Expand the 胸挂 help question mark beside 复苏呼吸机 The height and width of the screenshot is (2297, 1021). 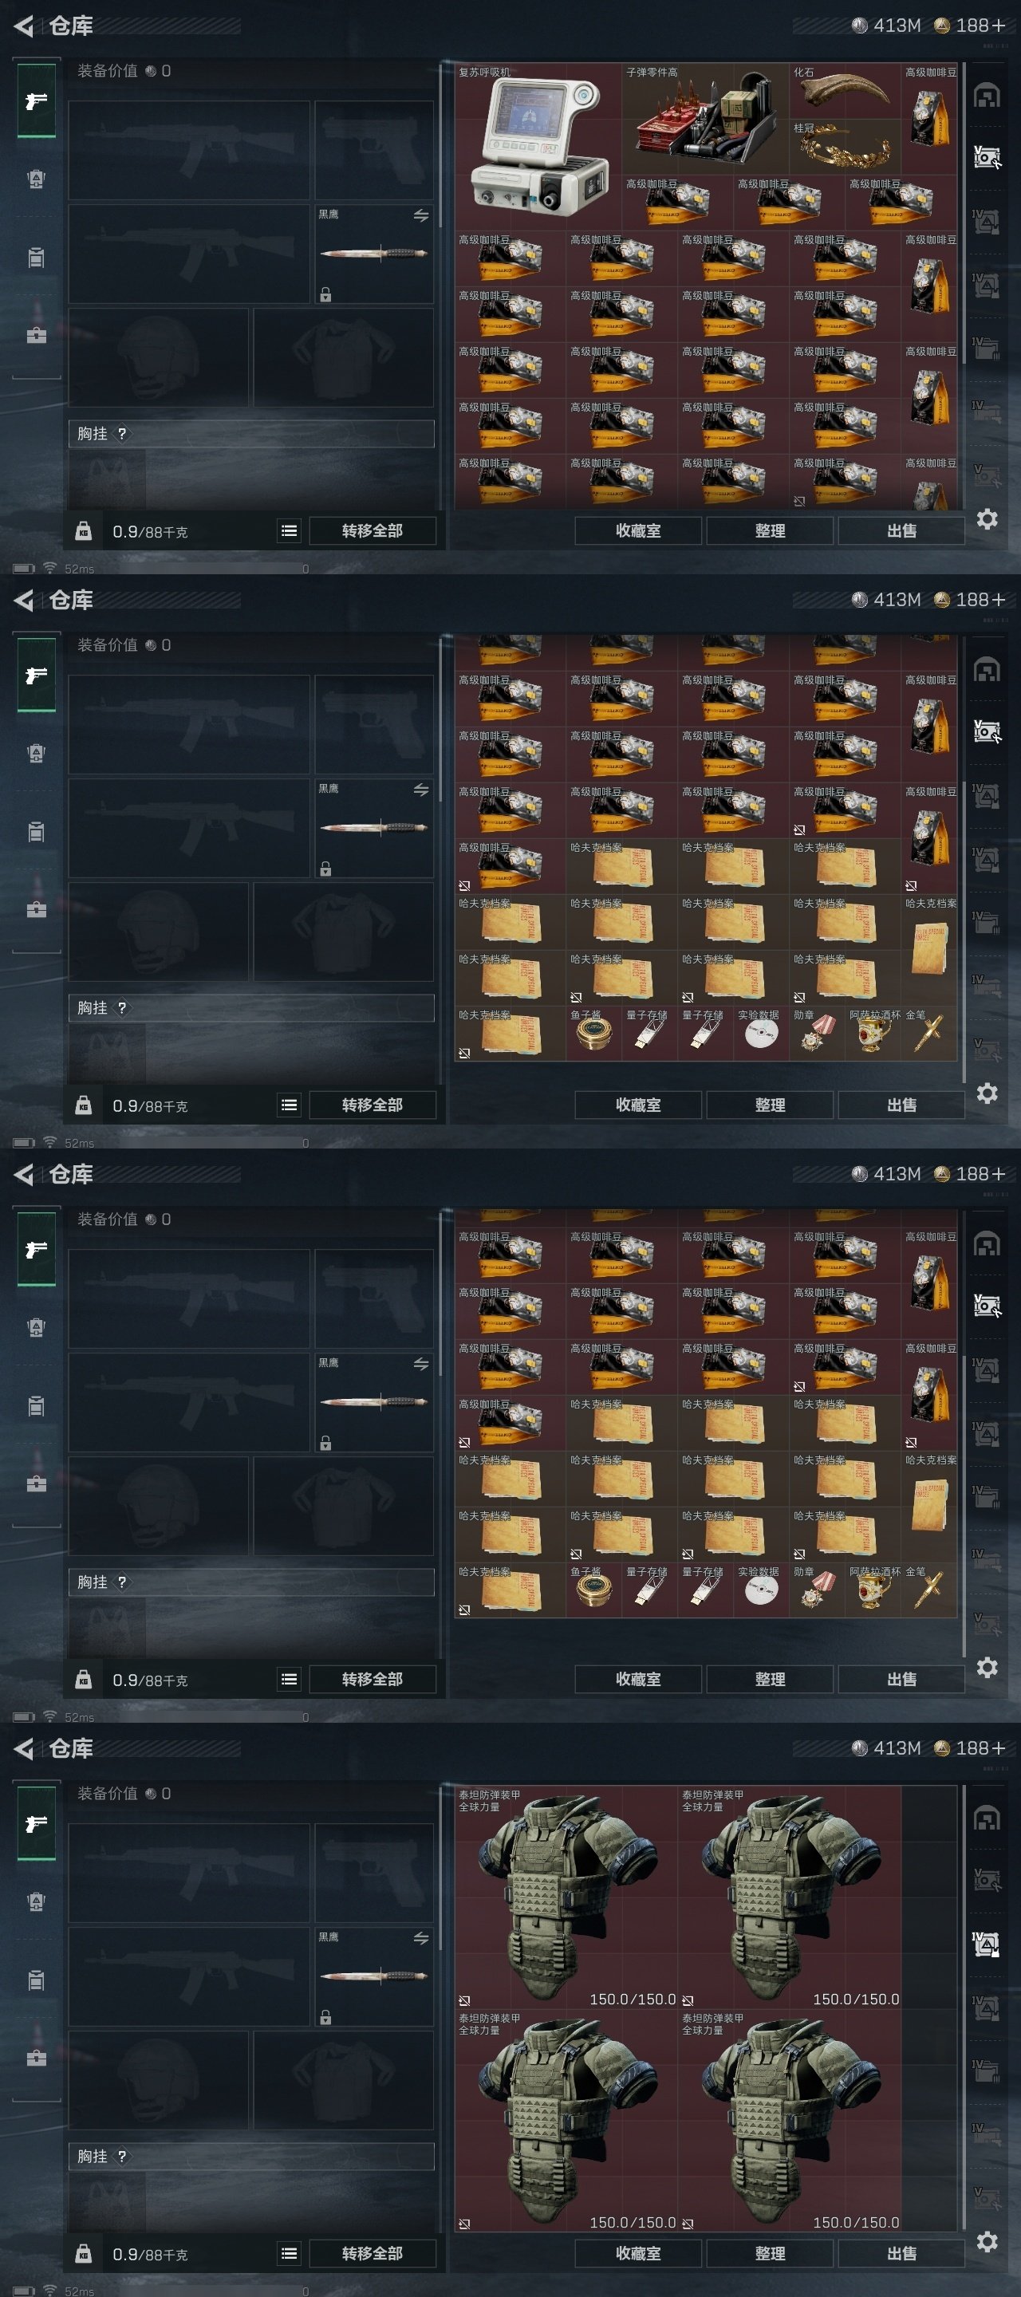click(122, 433)
